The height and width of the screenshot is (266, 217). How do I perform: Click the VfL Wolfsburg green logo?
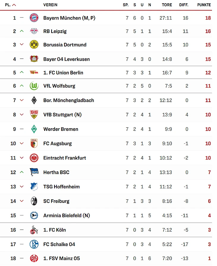[x=34, y=86]
